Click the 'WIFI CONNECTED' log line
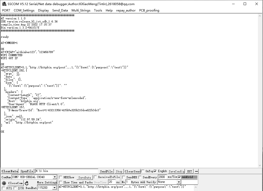The width and height of the screenshot is (263, 191). [x=11, y=55]
